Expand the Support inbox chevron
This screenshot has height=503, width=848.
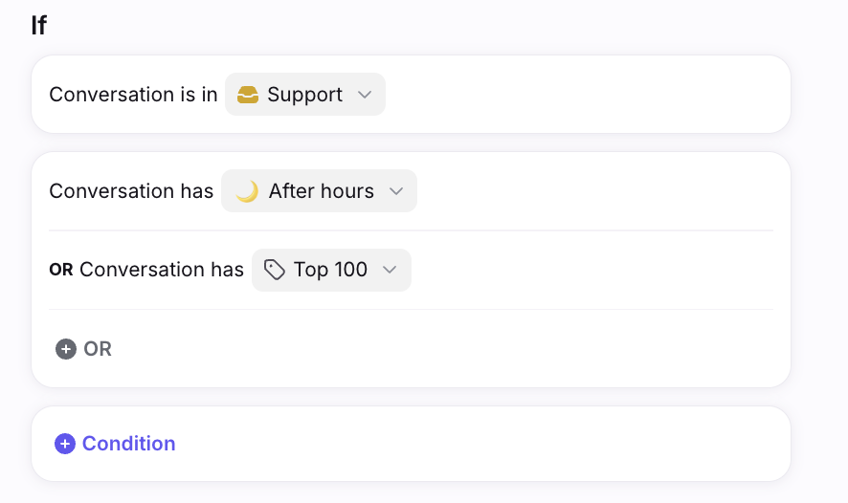click(365, 95)
